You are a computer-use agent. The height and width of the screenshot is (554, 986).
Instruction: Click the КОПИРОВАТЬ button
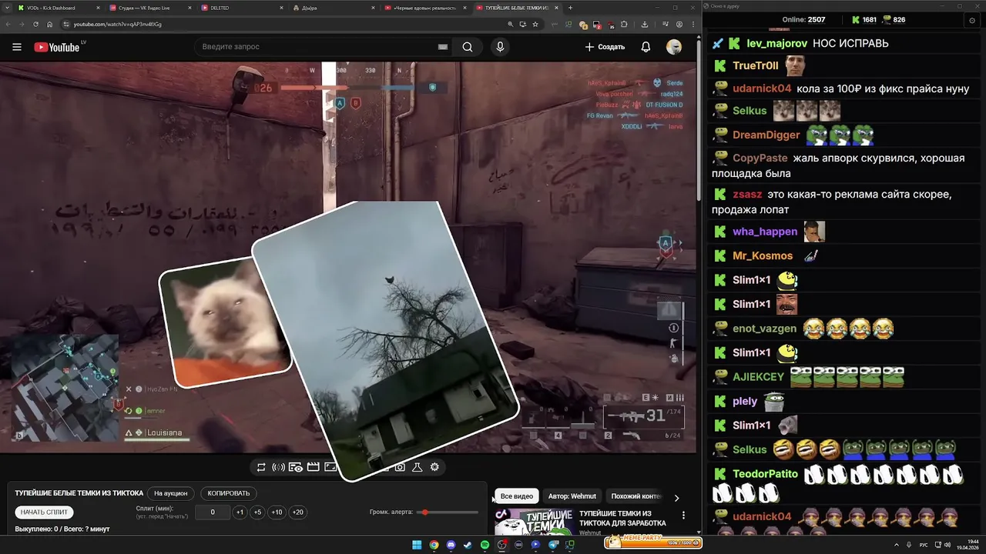(x=229, y=493)
